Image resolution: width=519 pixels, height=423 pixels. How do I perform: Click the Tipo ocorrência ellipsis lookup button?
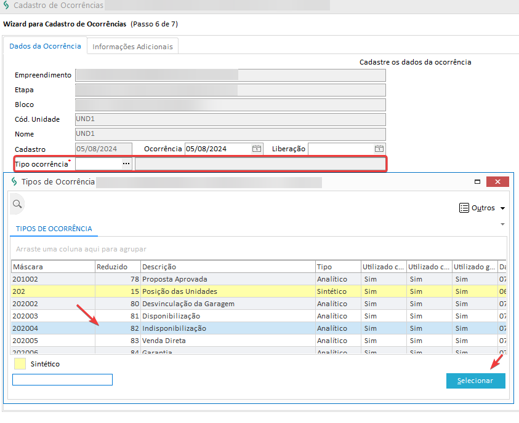(x=126, y=164)
